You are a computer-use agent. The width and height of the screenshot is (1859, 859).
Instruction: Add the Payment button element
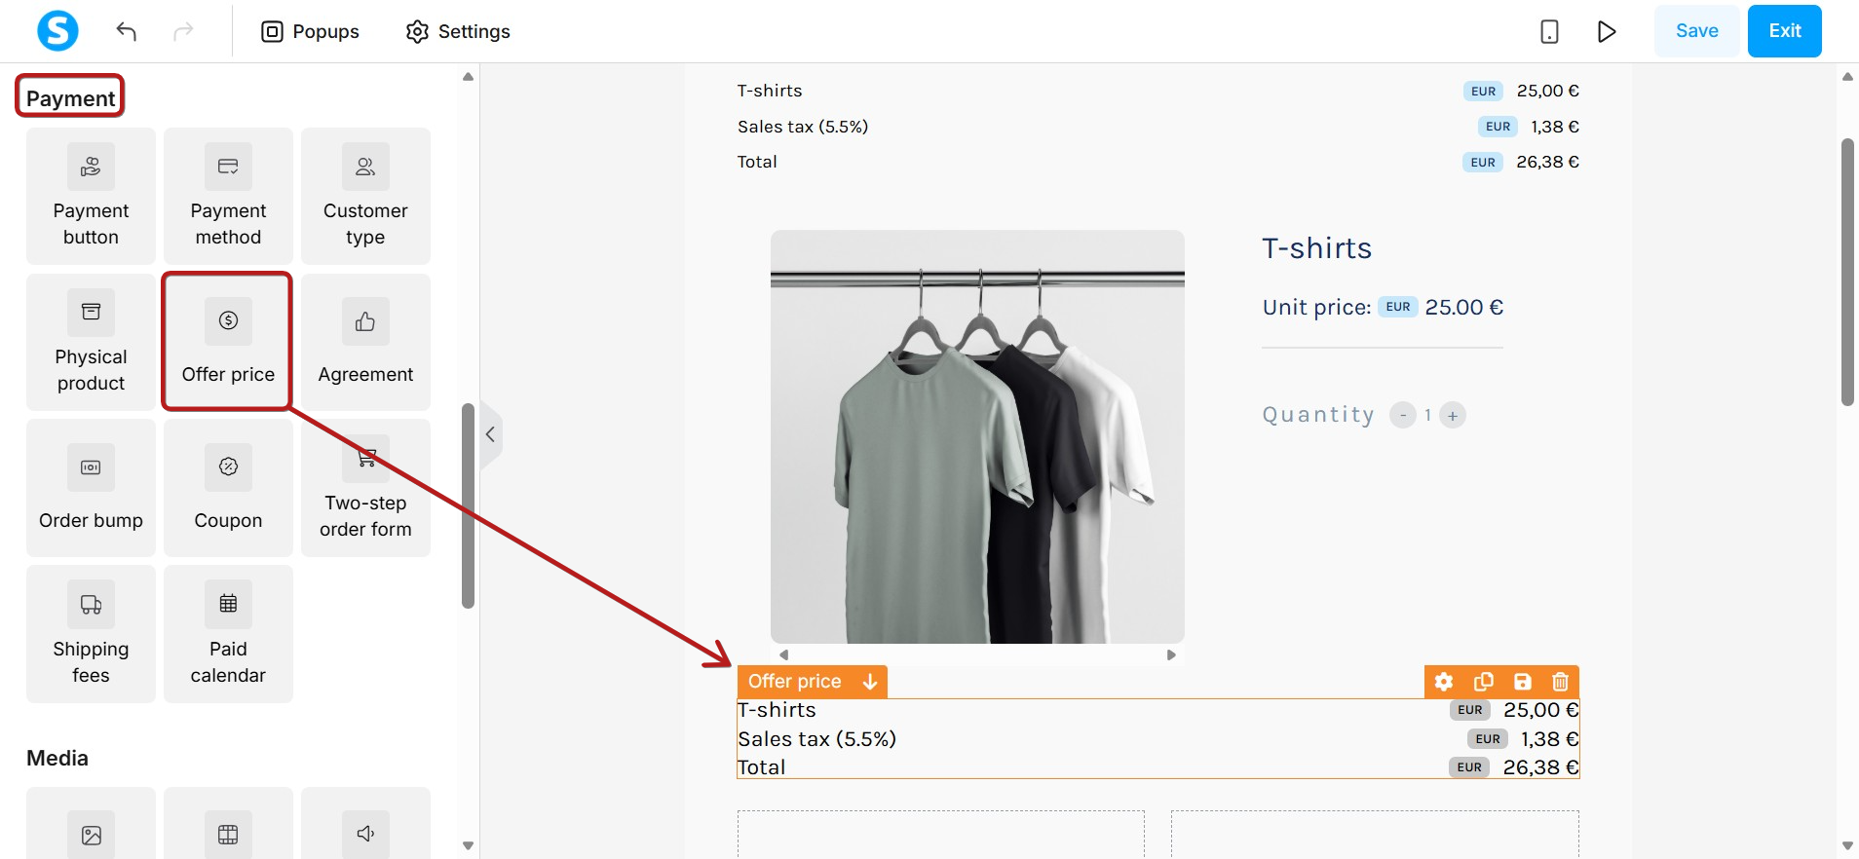91,196
